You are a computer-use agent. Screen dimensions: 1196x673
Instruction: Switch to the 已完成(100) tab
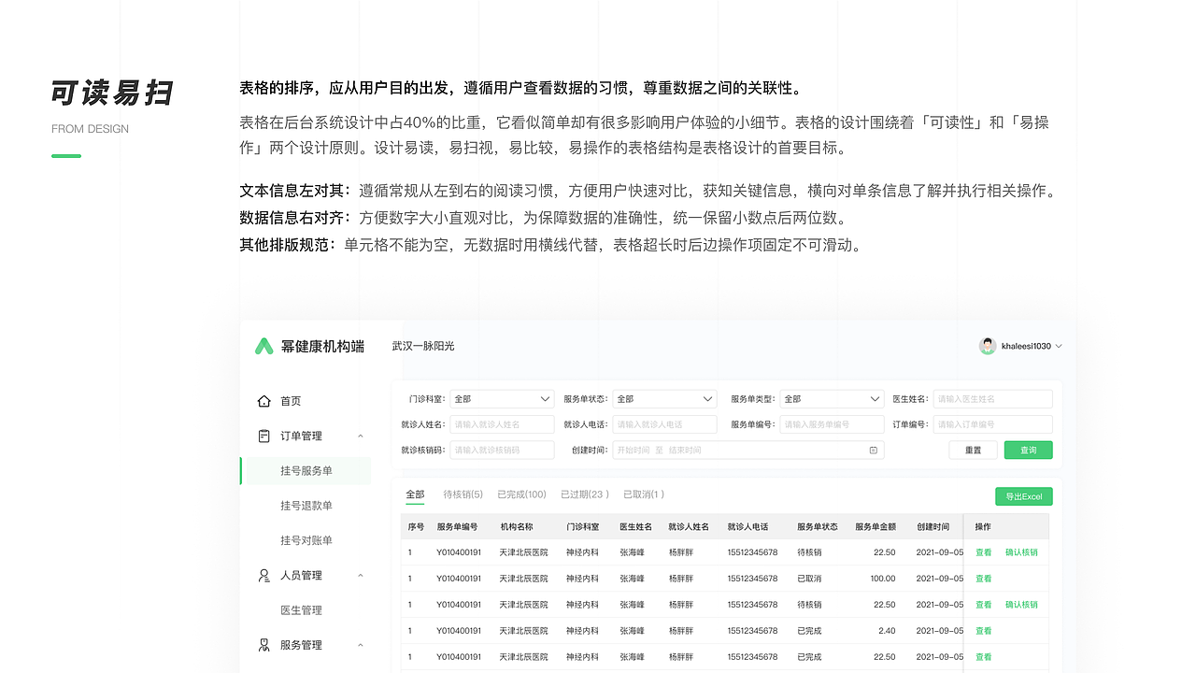521,494
